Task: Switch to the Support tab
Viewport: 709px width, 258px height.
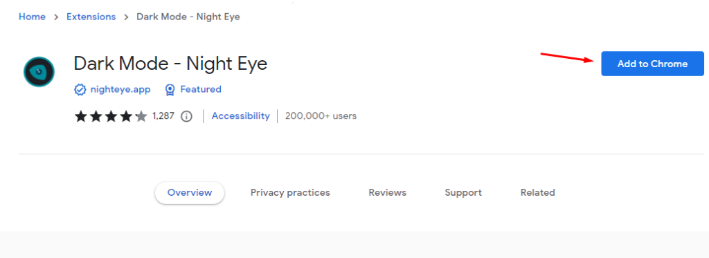Action: [x=463, y=193]
